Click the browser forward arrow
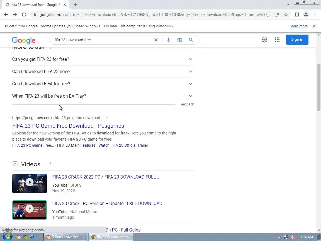321x241 pixels. click(x=15, y=15)
